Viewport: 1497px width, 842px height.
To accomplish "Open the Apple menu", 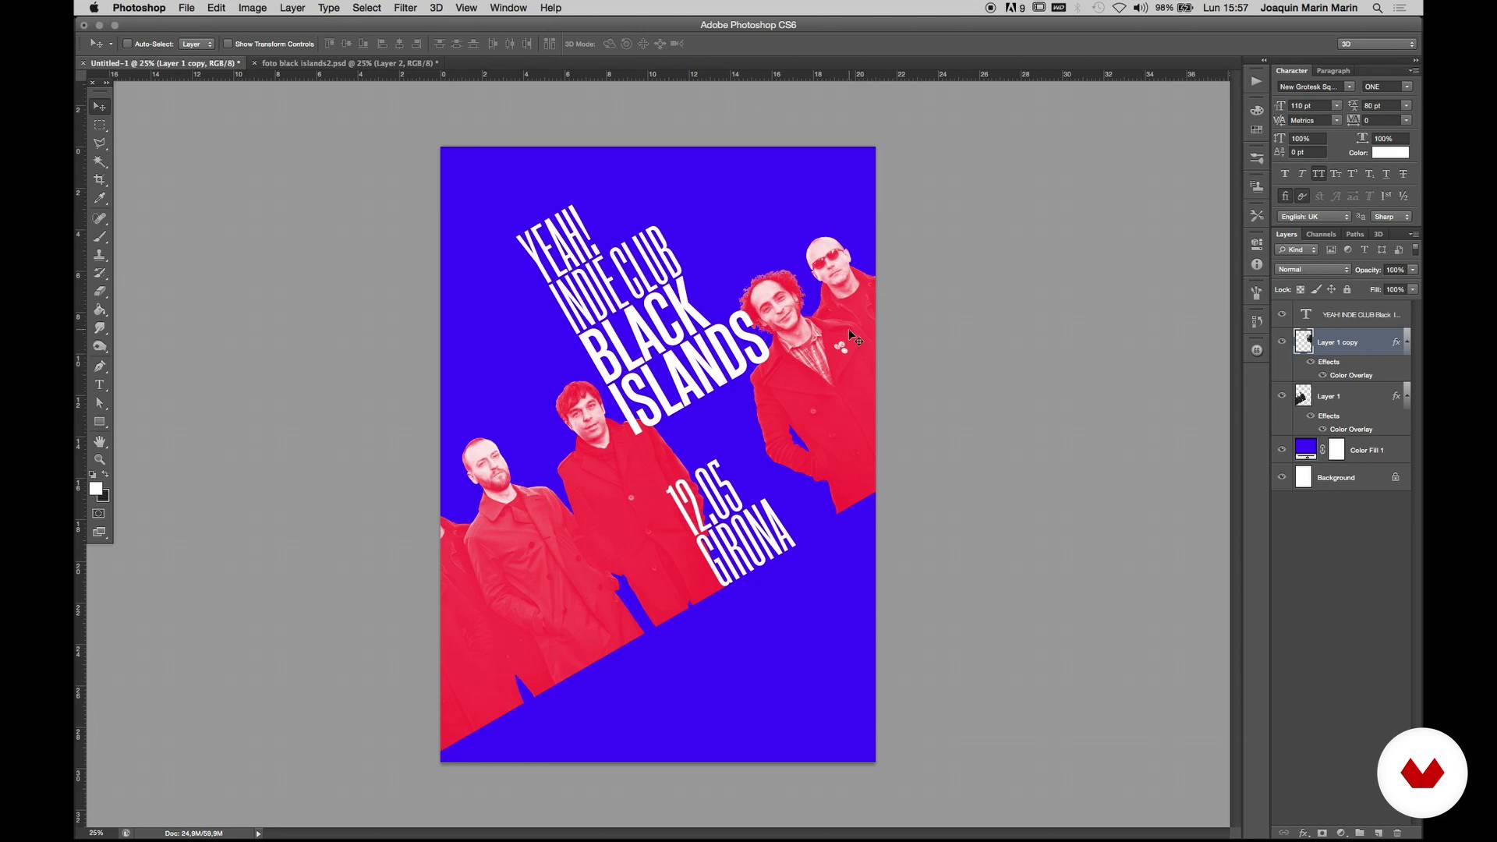I will tap(94, 8).
